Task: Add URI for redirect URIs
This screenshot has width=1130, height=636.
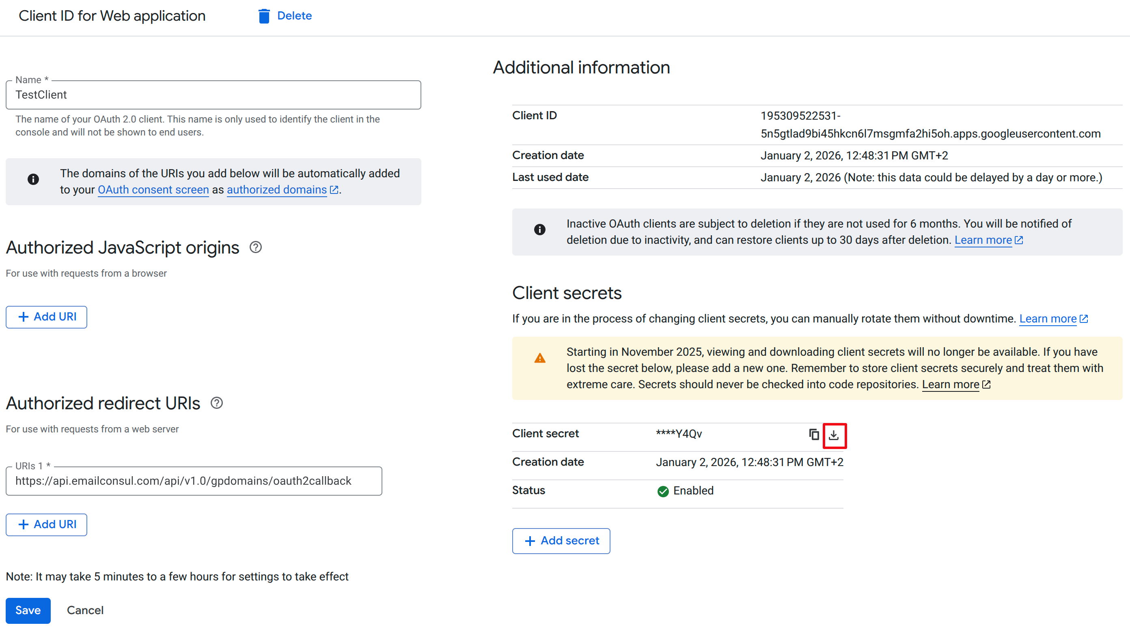Action: click(46, 524)
